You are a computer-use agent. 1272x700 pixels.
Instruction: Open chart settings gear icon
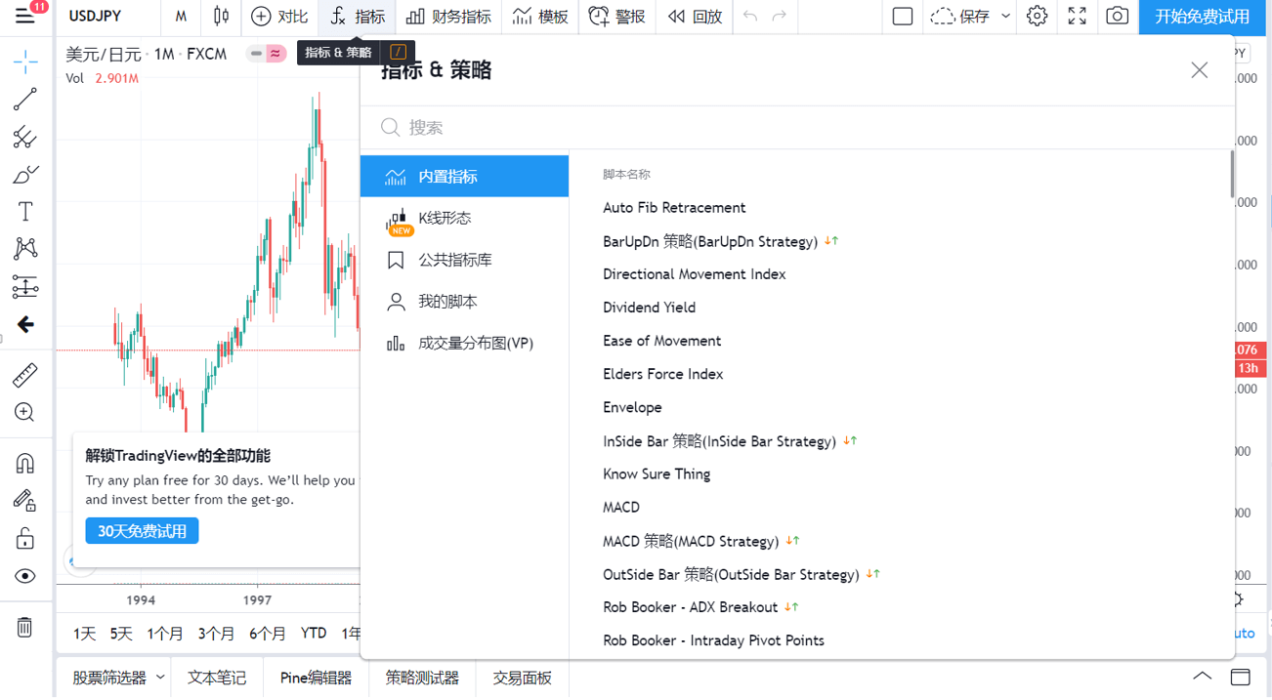pyautogui.click(x=1038, y=17)
